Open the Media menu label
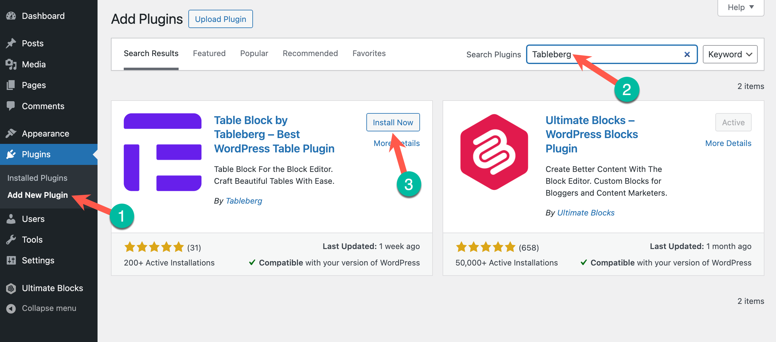This screenshot has width=776, height=342. (34, 64)
